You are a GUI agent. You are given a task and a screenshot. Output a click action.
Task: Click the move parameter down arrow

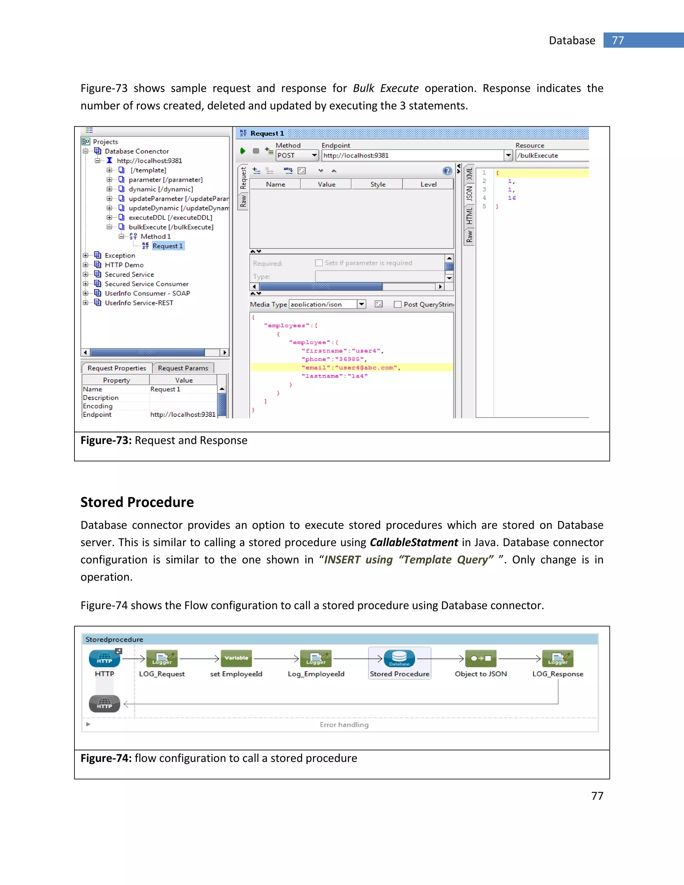coord(321,171)
